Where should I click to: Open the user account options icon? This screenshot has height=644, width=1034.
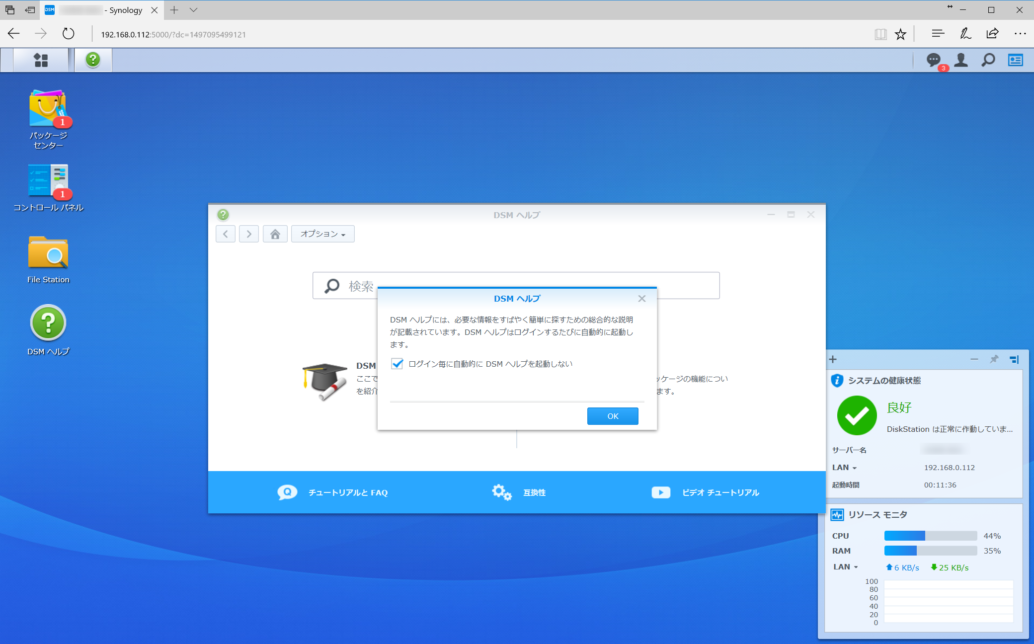[961, 60]
